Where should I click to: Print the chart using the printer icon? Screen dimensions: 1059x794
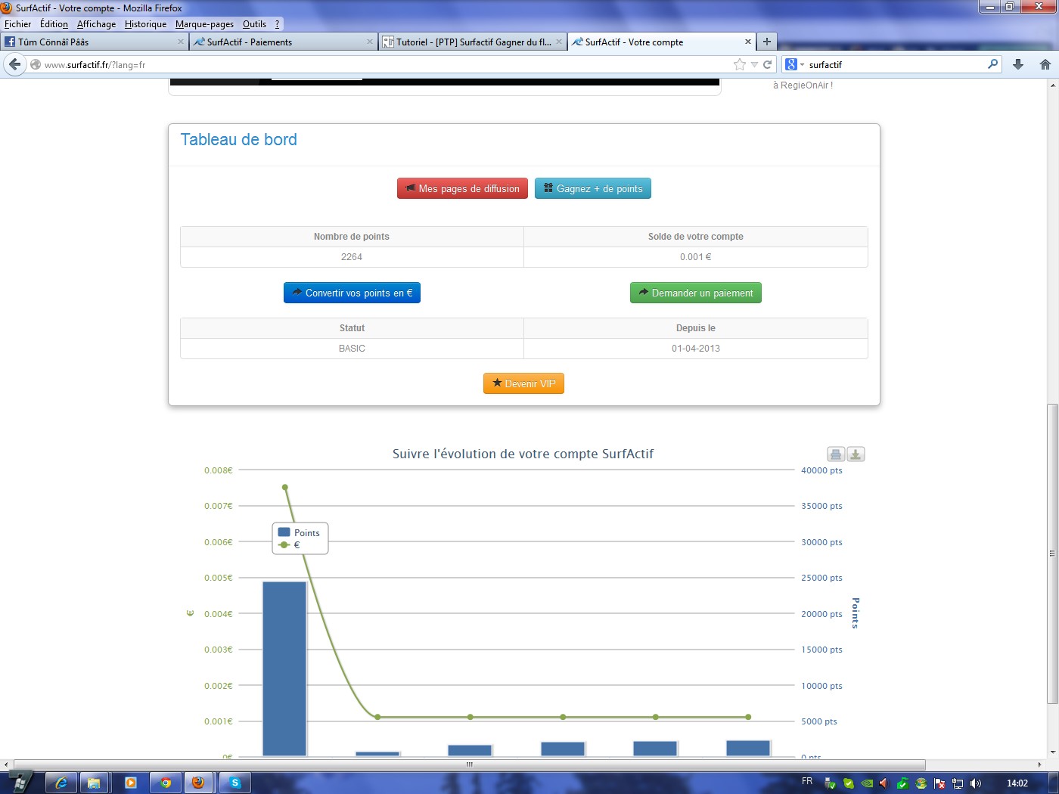tap(836, 454)
